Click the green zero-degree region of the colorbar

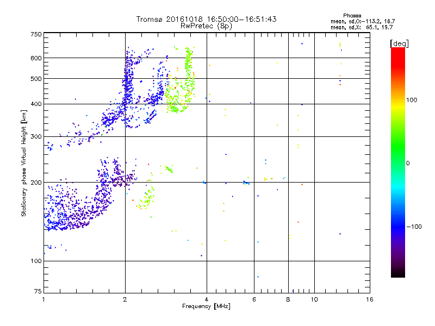398,163
